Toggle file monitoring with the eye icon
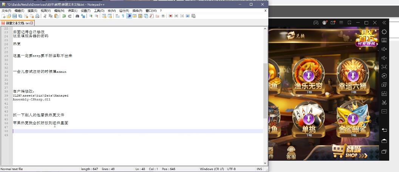The width and height of the screenshot is (399, 172). [x=163, y=16]
